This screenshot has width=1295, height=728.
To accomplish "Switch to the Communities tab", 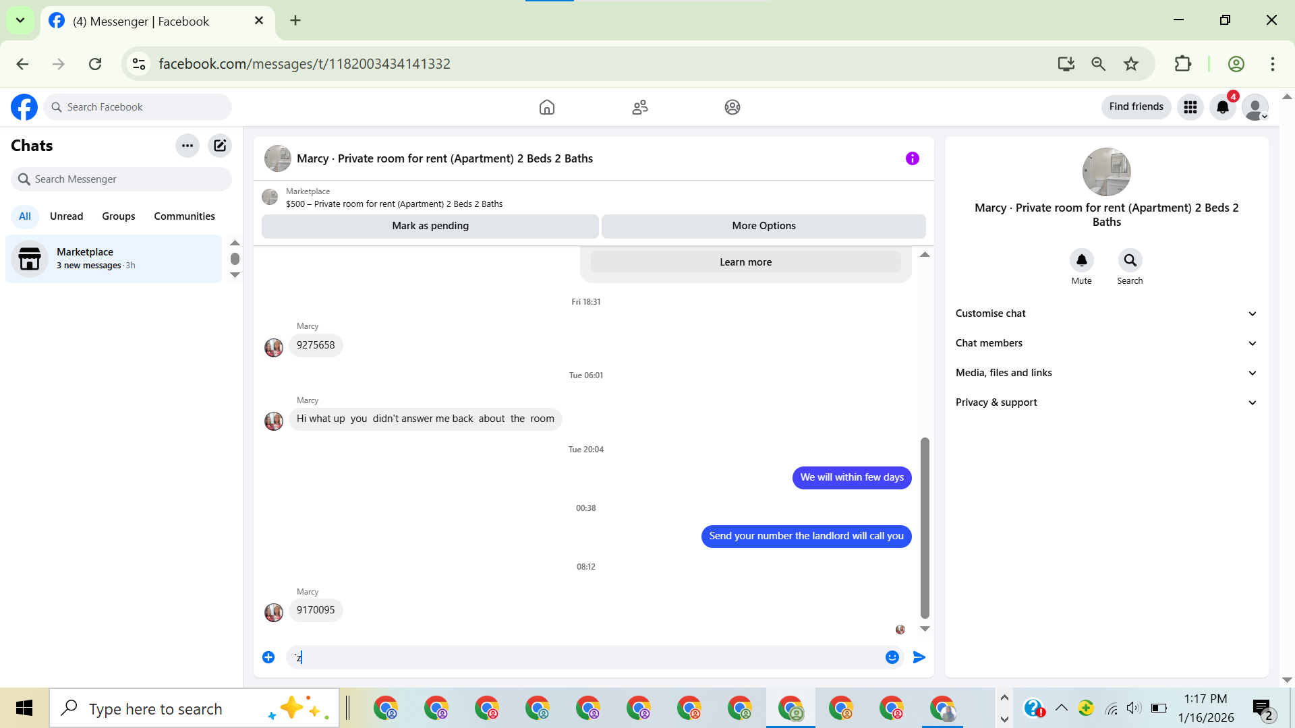I will (184, 216).
